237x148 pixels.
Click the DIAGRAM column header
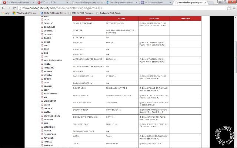click(x=186, y=18)
